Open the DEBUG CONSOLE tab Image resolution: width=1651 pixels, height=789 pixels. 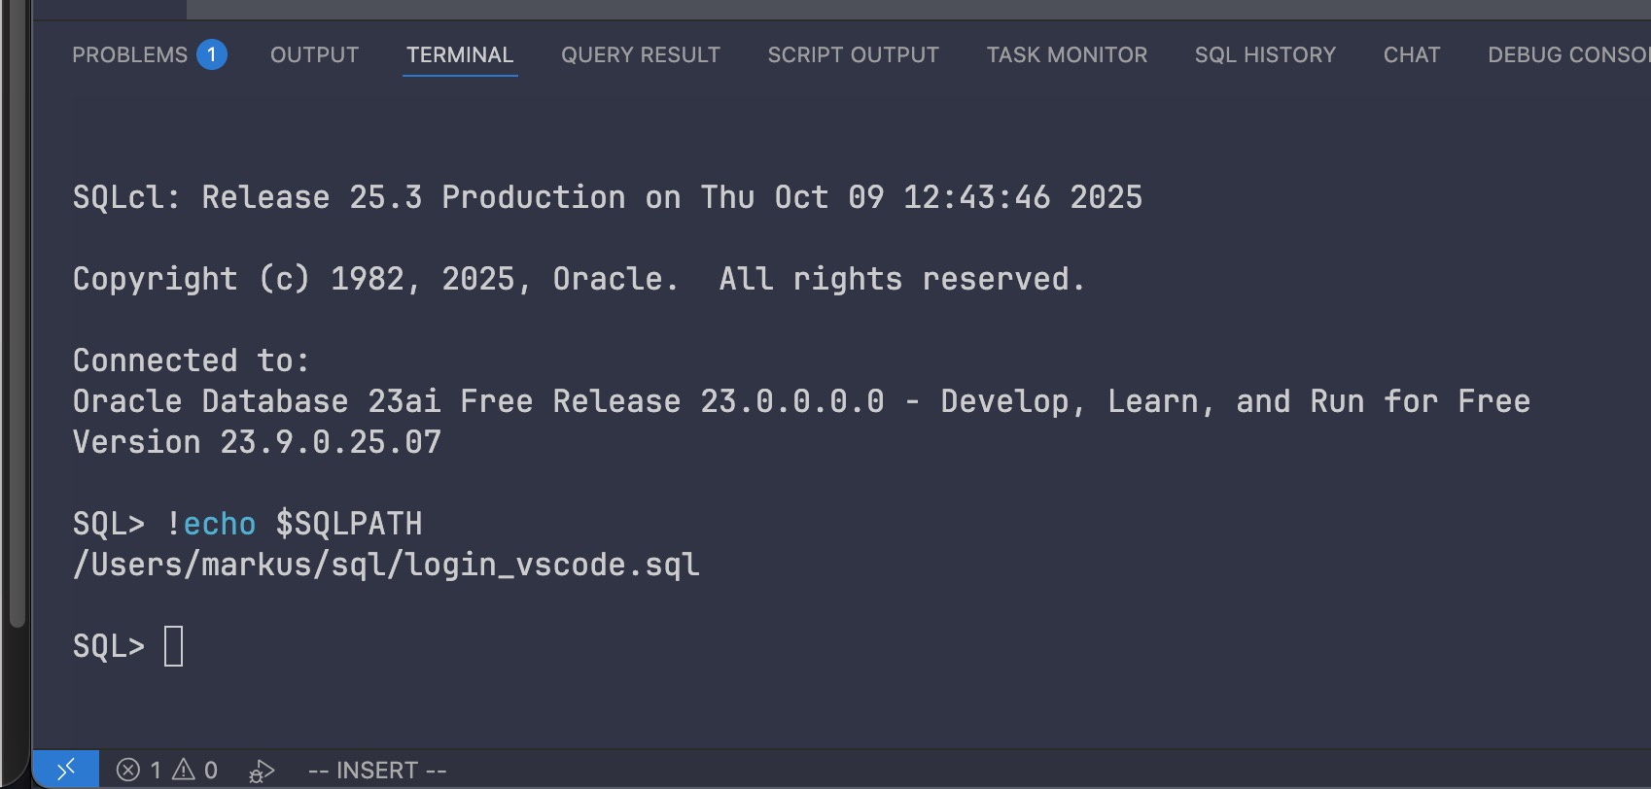click(x=1567, y=54)
